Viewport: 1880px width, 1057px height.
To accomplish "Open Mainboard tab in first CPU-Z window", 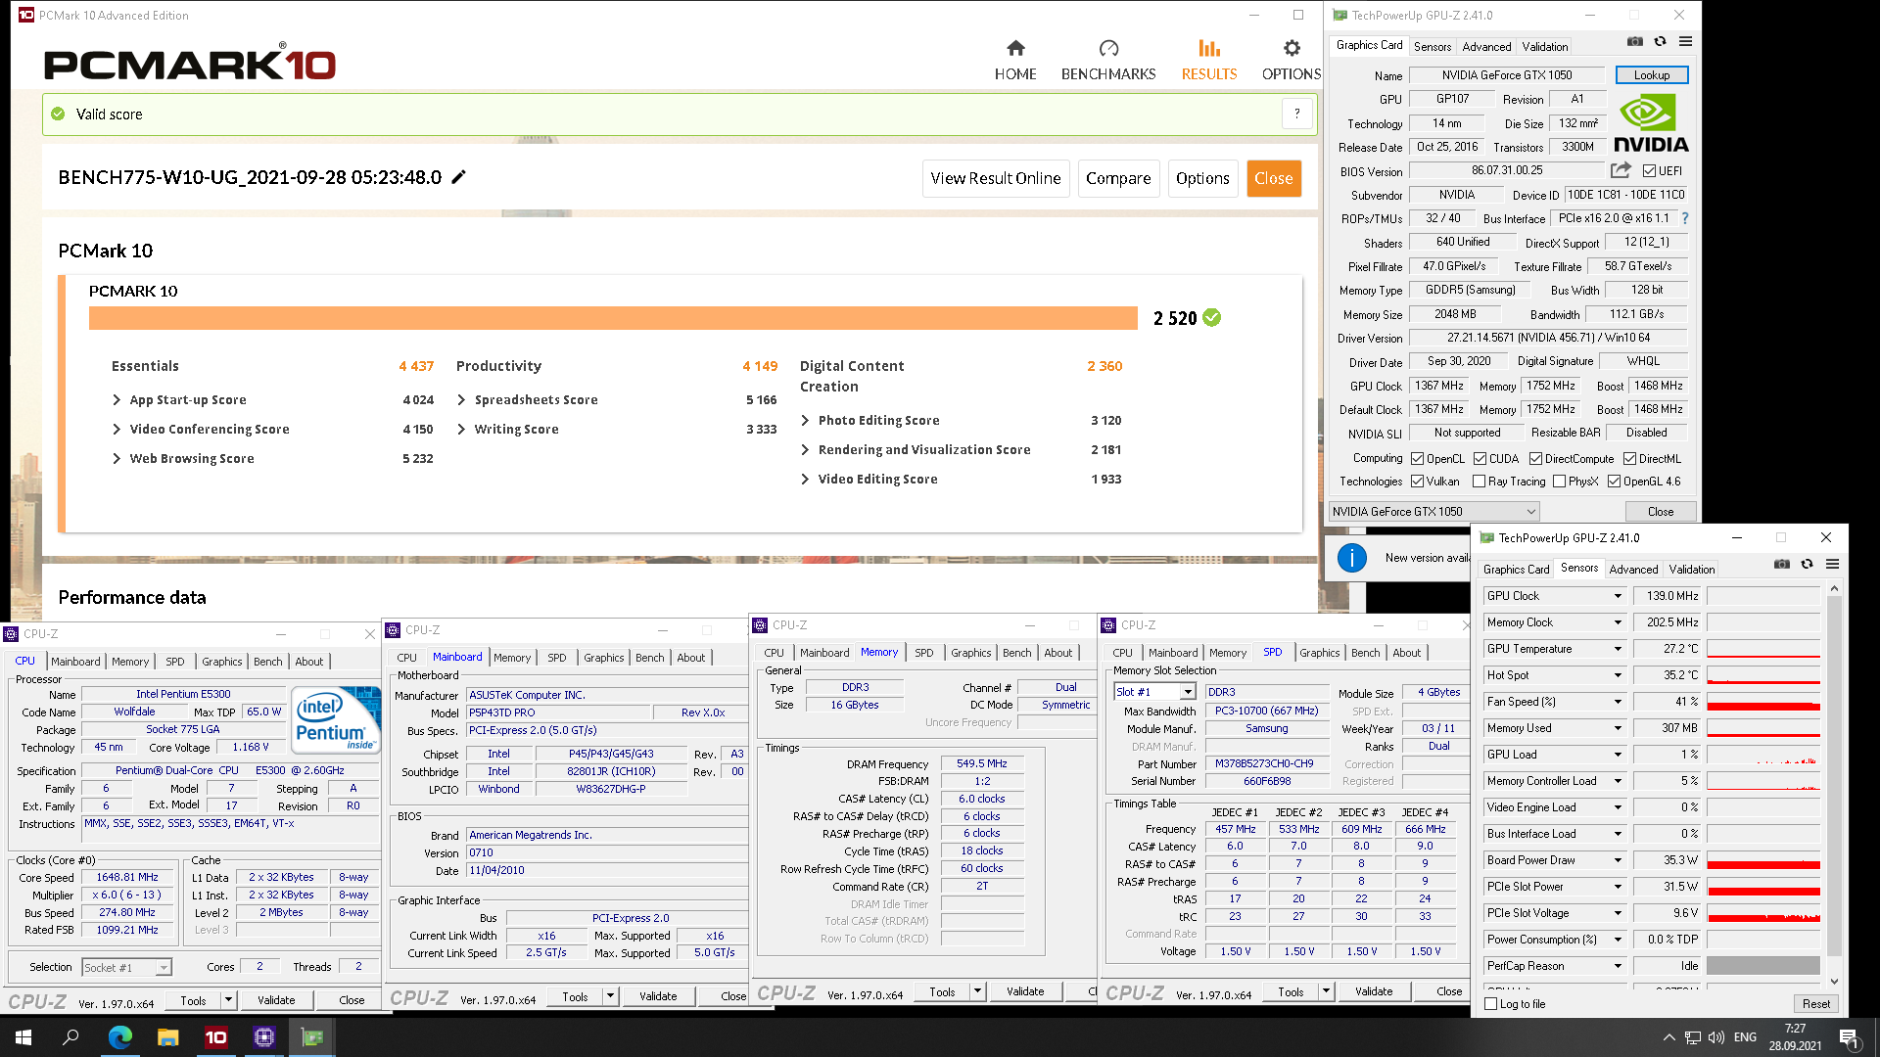I will [x=75, y=662].
